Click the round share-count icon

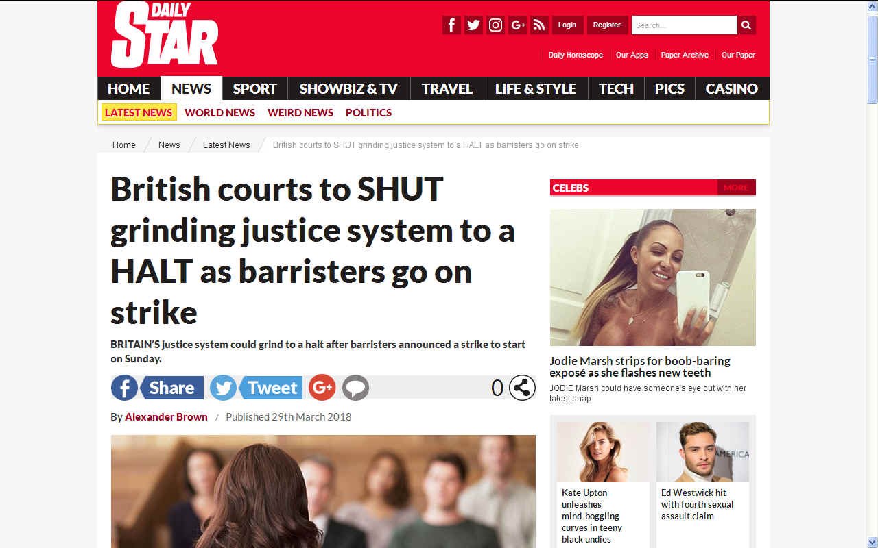tap(522, 388)
